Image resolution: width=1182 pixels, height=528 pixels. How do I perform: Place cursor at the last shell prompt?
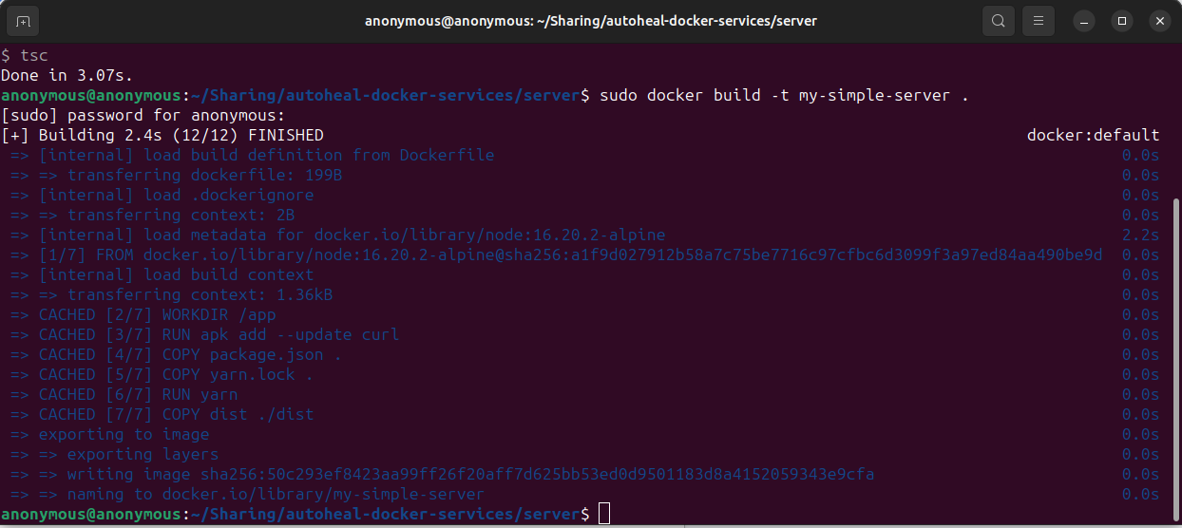pos(604,514)
